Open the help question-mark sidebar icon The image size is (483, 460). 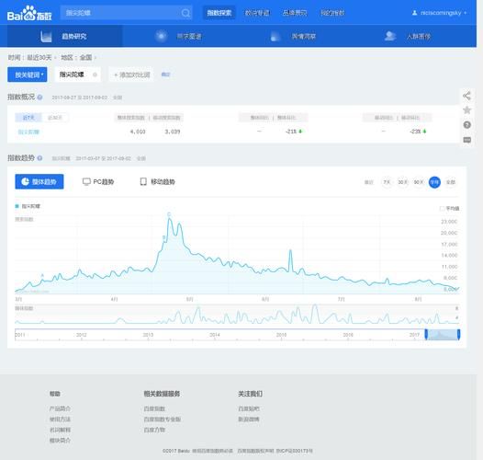coord(467,125)
